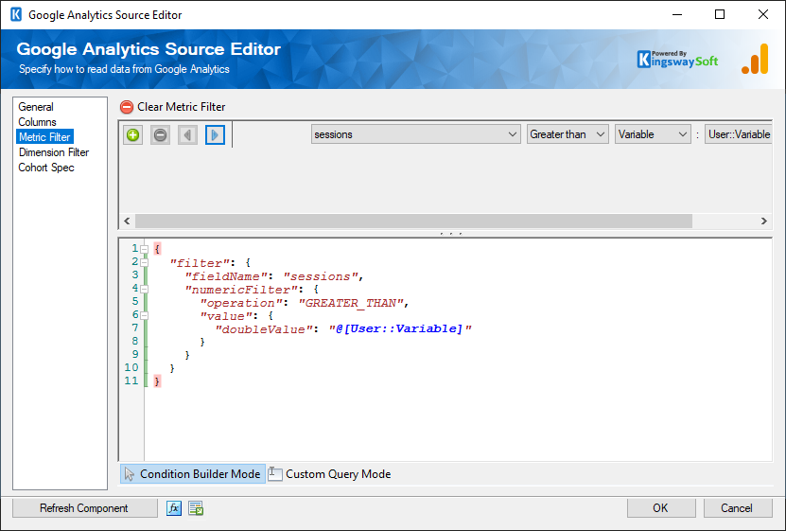Viewport: 786px width, 531px height.
Task: Click the Clear Metric Filter link text
Action: click(x=181, y=107)
